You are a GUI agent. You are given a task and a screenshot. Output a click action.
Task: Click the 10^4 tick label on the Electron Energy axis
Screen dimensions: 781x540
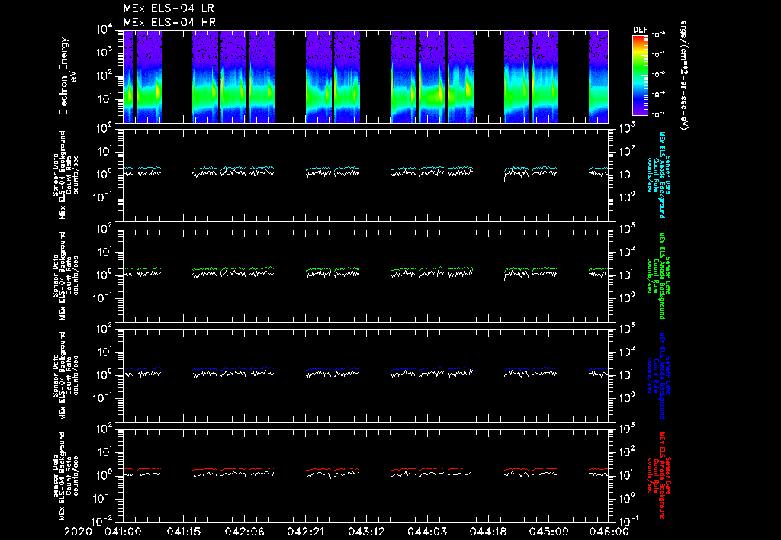point(104,30)
